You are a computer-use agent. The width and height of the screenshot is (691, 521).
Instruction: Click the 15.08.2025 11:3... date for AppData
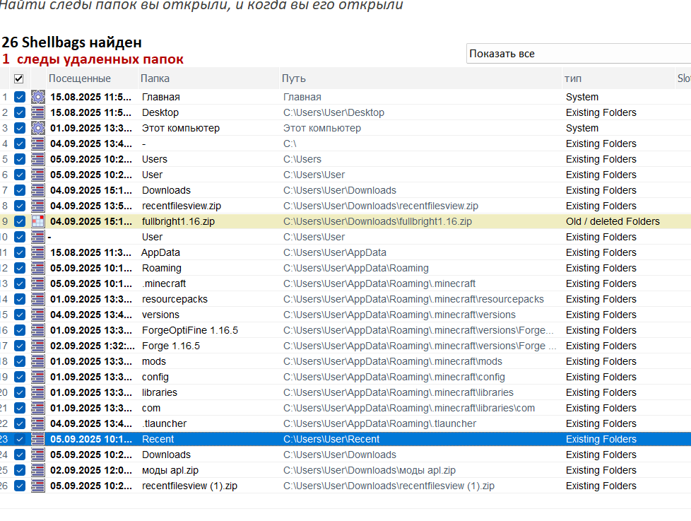pos(90,252)
